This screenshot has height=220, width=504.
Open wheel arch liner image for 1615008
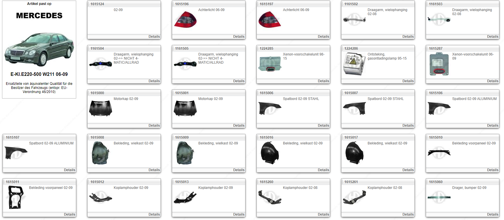click(x=100, y=153)
